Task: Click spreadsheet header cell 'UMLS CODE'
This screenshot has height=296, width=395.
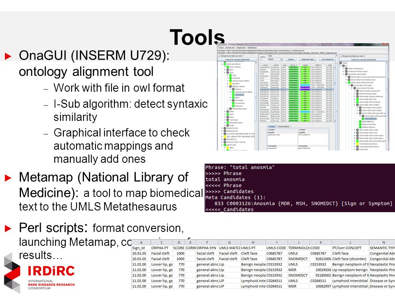Action: tap(276, 248)
